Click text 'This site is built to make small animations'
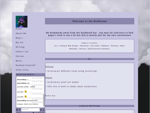This screenshot has width=150, height=113. pos(72,86)
